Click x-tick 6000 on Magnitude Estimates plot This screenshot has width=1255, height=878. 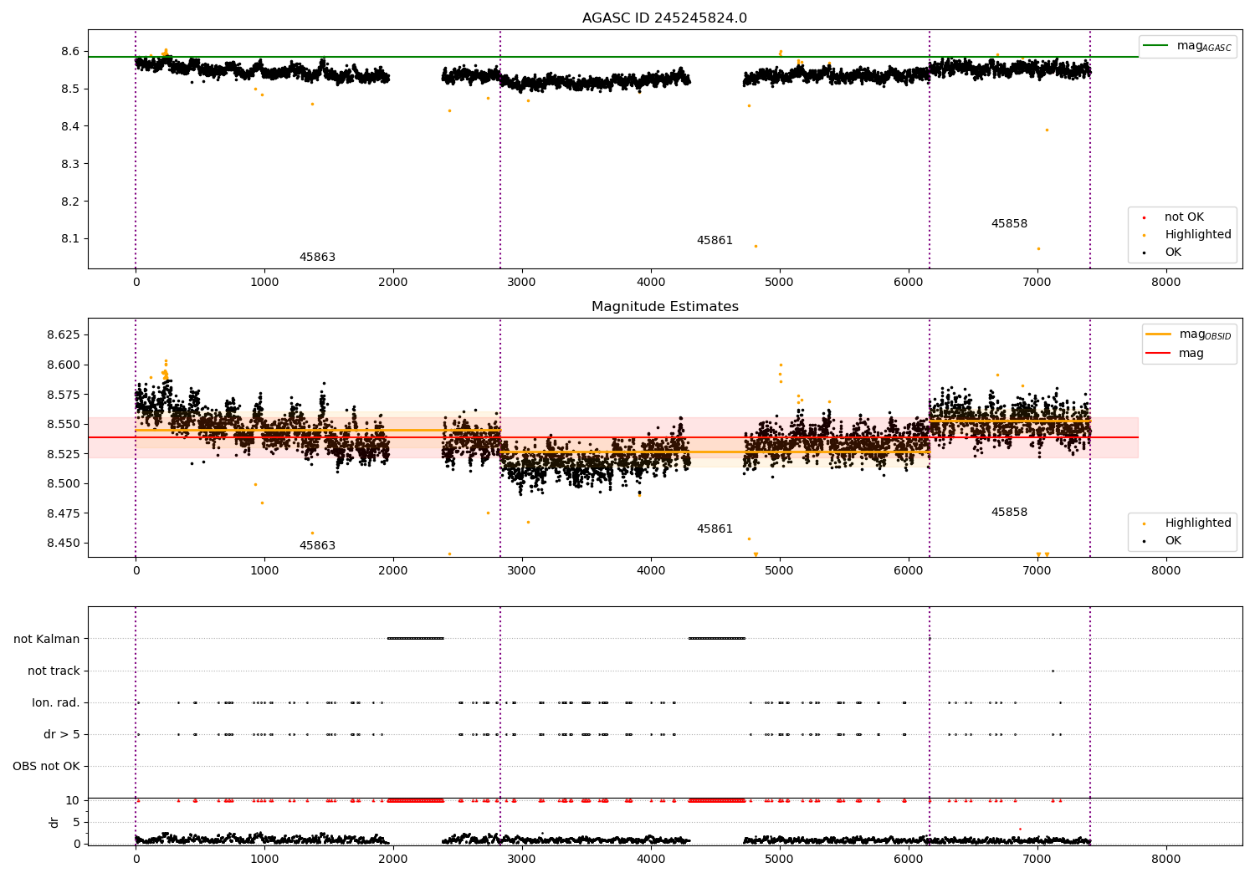(909, 571)
